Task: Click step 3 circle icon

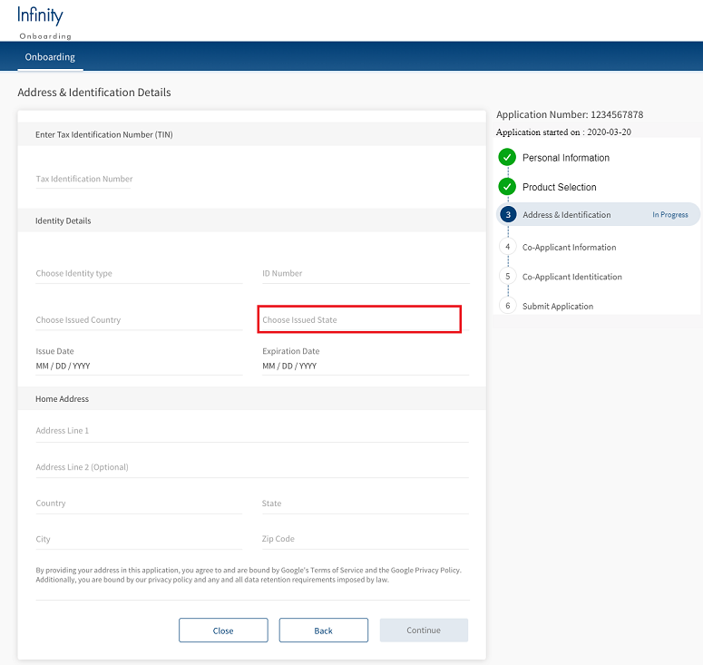Action: (x=508, y=215)
